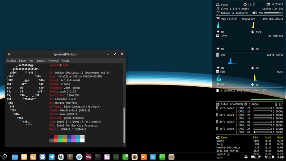The height and width of the screenshot is (161, 286).
Task: Click the terminal's vertical scrollbar
Action: tap(124, 125)
